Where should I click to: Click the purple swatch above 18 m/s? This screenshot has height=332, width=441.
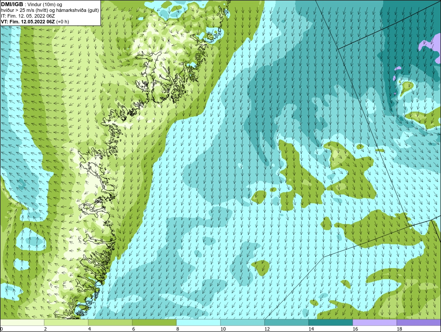coord(419,322)
